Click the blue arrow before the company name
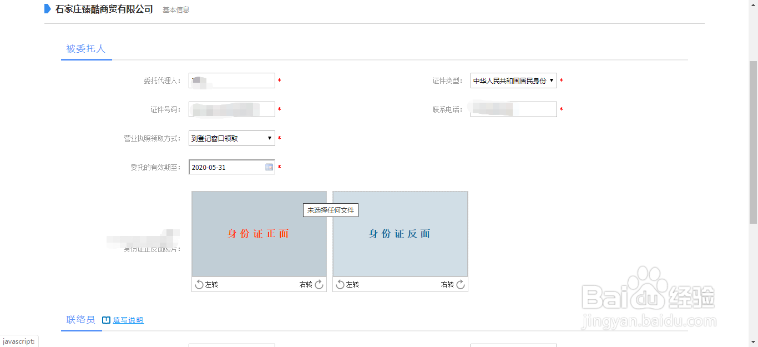The image size is (758, 347). 48,9
